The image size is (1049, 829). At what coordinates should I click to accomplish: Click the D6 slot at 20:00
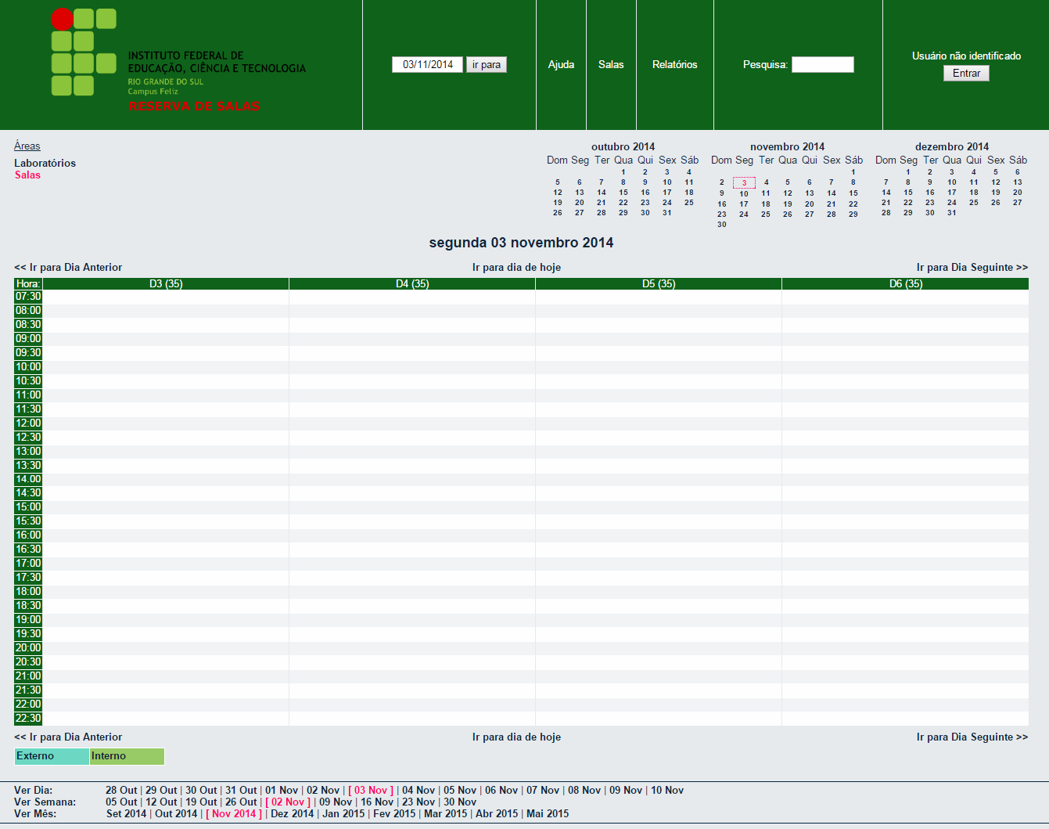(906, 648)
